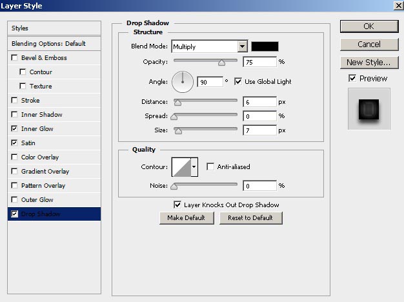Tick the Stroke effect checkbox

(x=14, y=100)
